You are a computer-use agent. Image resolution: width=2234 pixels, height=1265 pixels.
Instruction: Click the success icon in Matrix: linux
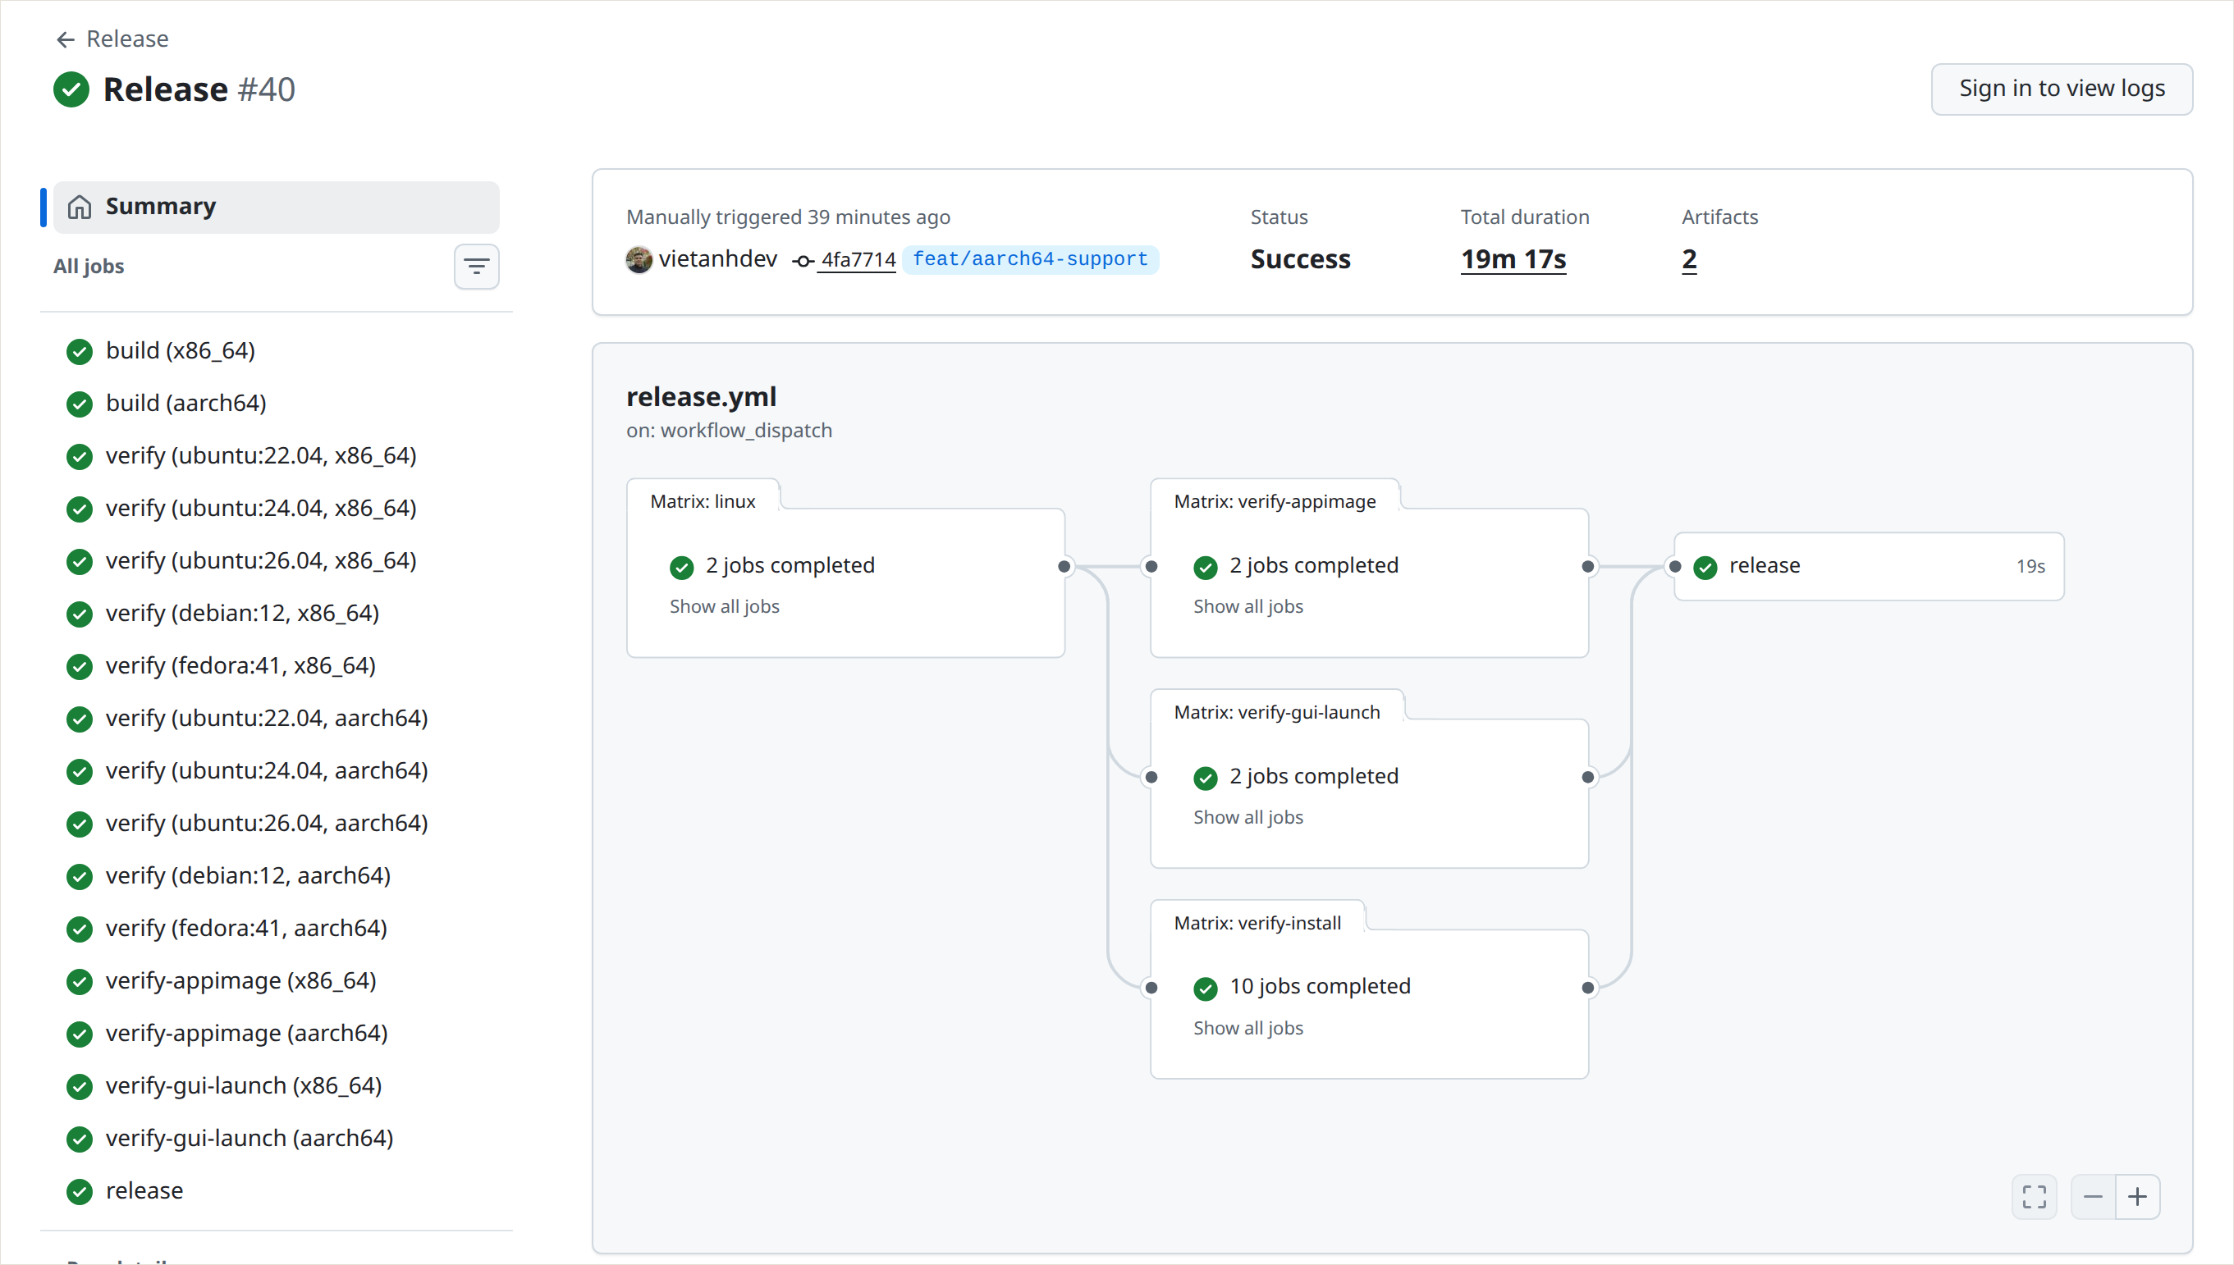[681, 568]
